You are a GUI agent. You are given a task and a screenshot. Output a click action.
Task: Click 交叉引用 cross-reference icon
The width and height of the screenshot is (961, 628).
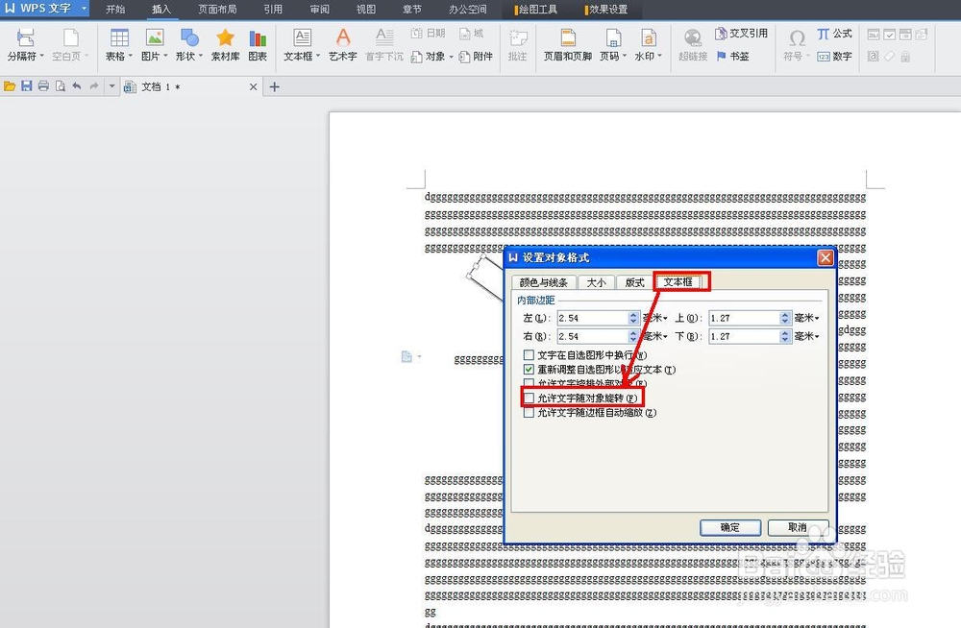(721, 33)
